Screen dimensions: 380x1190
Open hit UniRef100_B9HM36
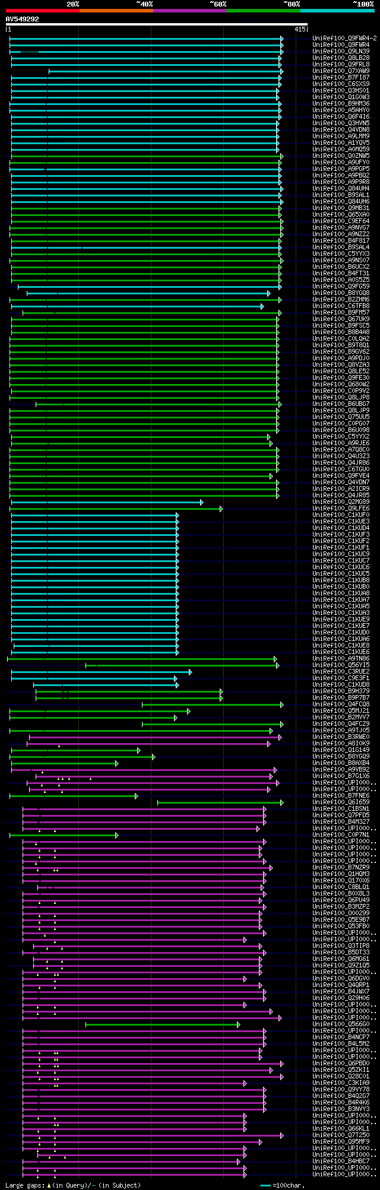[x=341, y=103]
